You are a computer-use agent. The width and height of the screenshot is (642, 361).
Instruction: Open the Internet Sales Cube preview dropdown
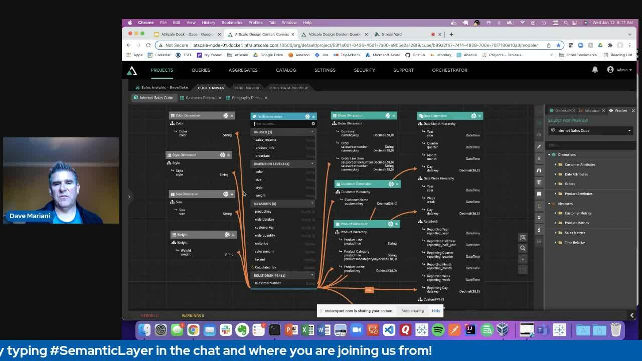[x=591, y=130]
